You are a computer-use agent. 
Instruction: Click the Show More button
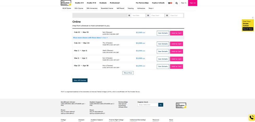(128, 73)
